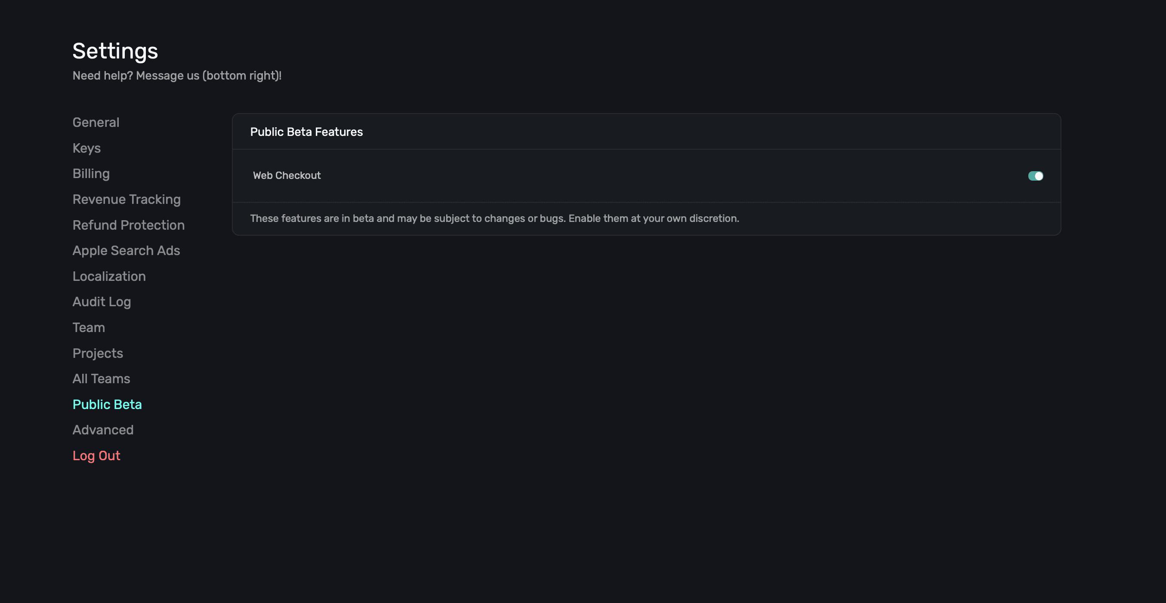Select Revenue Tracking in sidebar

(x=126, y=200)
